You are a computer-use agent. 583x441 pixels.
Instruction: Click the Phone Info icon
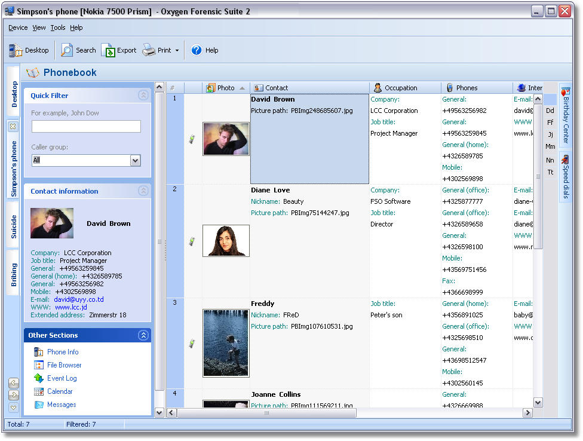[39, 352]
